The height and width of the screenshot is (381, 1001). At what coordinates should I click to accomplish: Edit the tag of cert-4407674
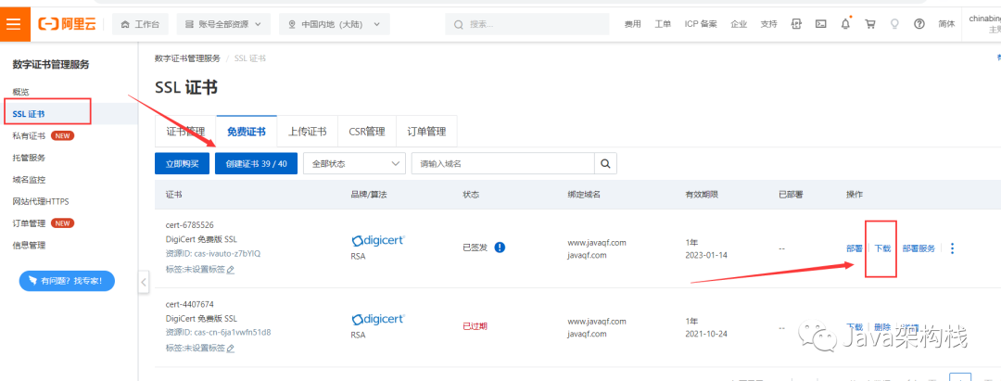pyautogui.click(x=231, y=349)
